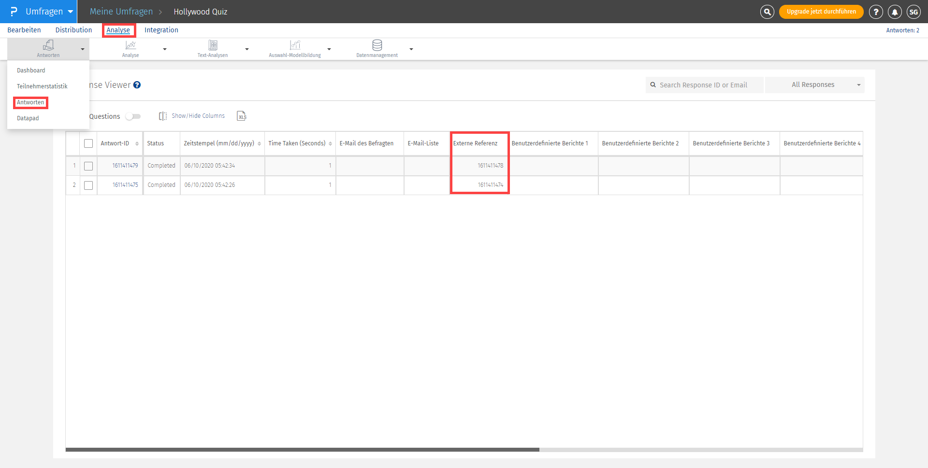Viewport: 928px width, 468px height.
Task: Open the Analyse chart icon in the toolbar
Action: pos(130,45)
